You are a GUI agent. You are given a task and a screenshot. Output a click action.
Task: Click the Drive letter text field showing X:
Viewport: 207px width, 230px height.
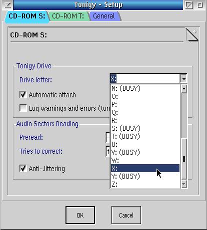(145, 78)
